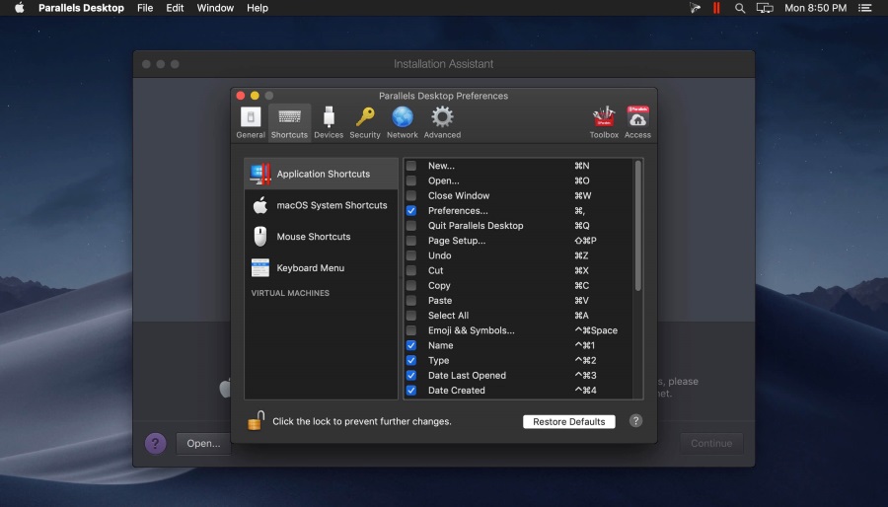The image size is (888, 507).
Task: Close the Preferences window
Action: click(240, 96)
